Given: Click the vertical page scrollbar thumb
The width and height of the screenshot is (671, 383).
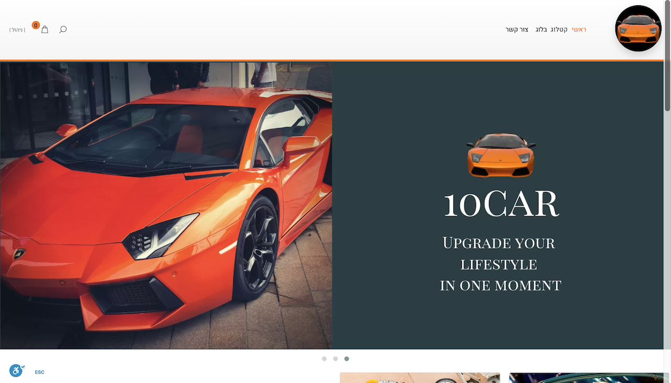Looking at the screenshot, I should 667,58.
